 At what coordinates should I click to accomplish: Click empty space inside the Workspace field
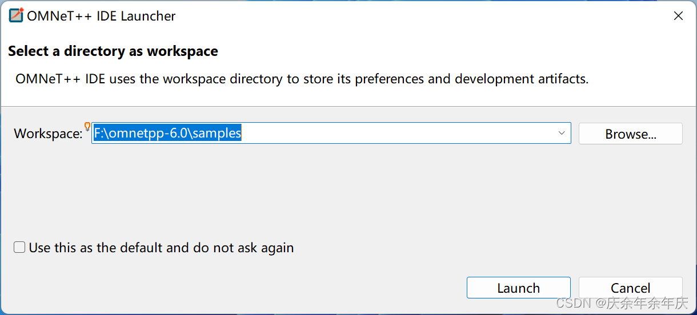[400, 134]
